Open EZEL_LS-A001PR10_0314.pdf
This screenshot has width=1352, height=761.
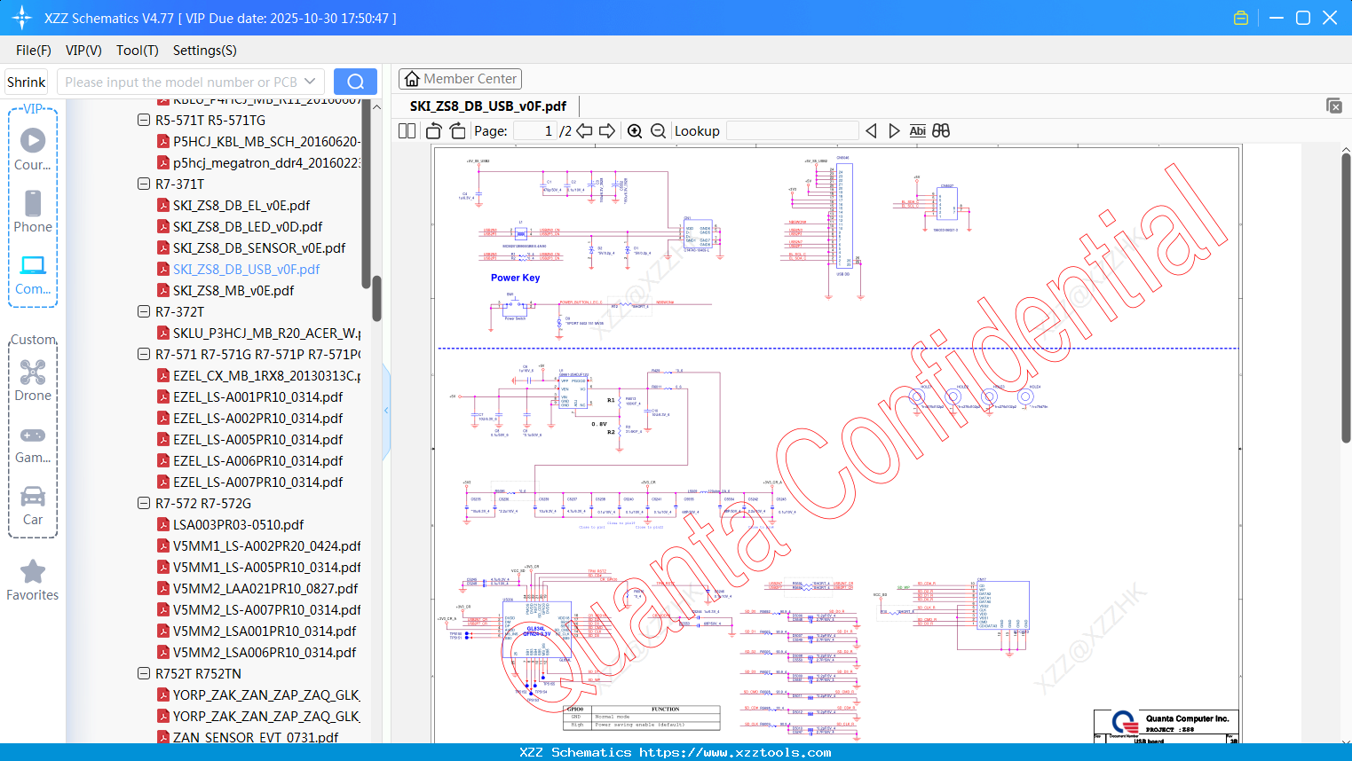(x=257, y=396)
